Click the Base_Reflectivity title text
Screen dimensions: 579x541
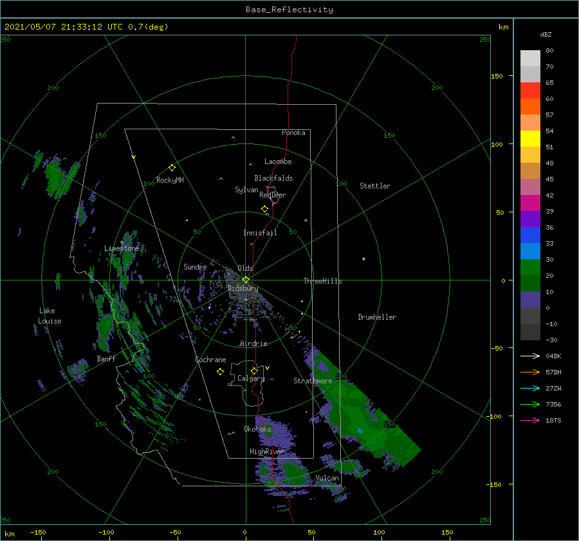click(289, 10)
